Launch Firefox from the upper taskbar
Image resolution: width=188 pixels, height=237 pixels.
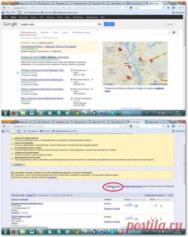(x=14, y=113)
